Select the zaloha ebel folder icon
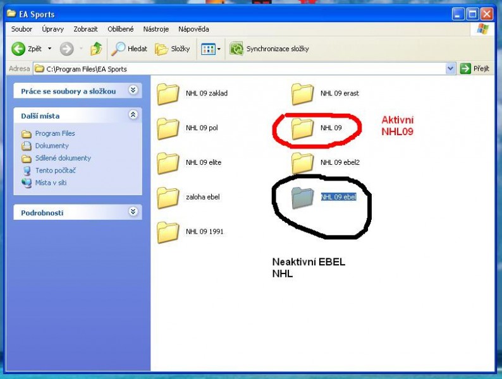This screenshot has width=502, height=379. coord(168,197)
